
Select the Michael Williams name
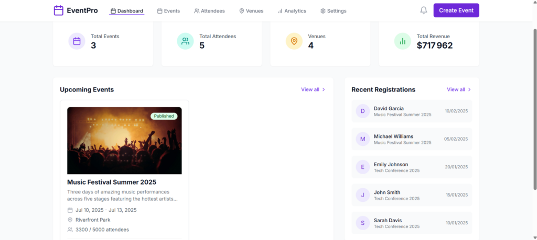point(393,136)
